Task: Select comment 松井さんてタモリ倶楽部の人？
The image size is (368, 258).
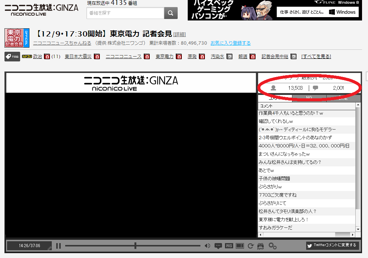Action: [307, 211]
